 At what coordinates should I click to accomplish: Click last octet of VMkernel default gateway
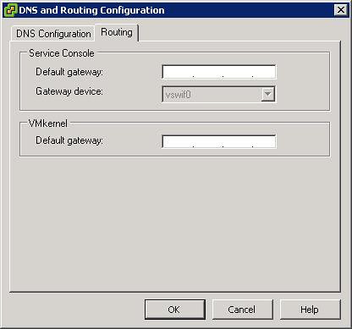pyautogui.click(x=264, y=141)
